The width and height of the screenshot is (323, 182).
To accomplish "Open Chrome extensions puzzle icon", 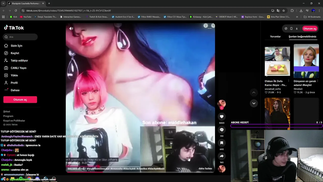I will coord(292,11).
